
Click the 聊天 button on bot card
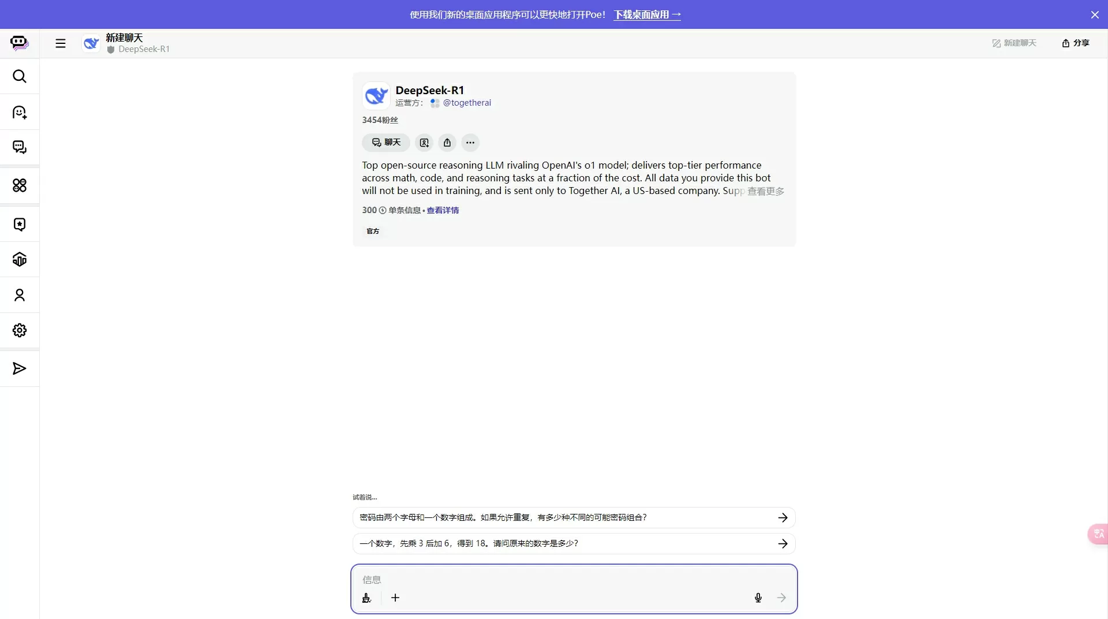(386, 143)
